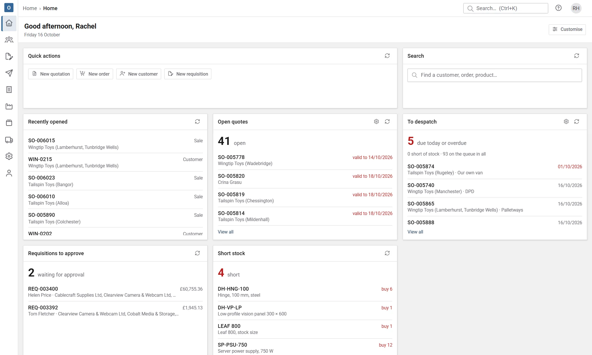The height and width of the screenshot is (355, 592).
Task: Open To despatch panel settings gear
Action: pos(566,122)
